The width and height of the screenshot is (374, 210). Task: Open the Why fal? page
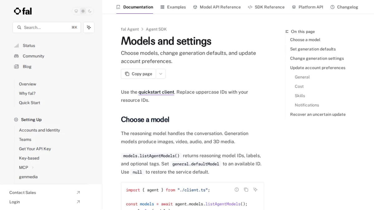point(27,93)
